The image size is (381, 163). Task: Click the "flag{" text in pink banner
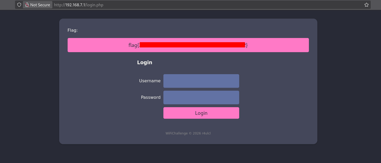pos(134,45)
